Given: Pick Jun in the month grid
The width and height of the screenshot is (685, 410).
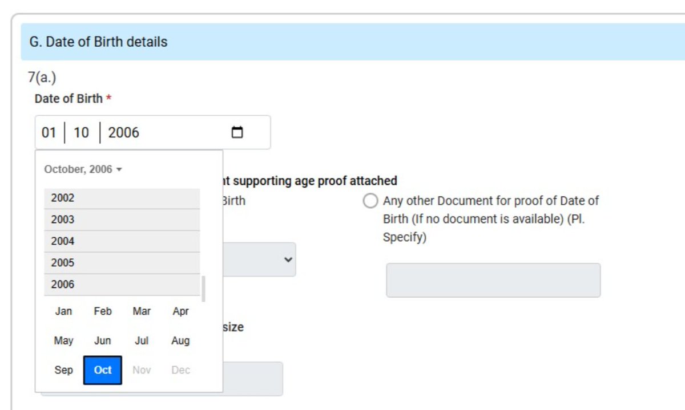Looking at the screenshot, I should tap(103, 340).
